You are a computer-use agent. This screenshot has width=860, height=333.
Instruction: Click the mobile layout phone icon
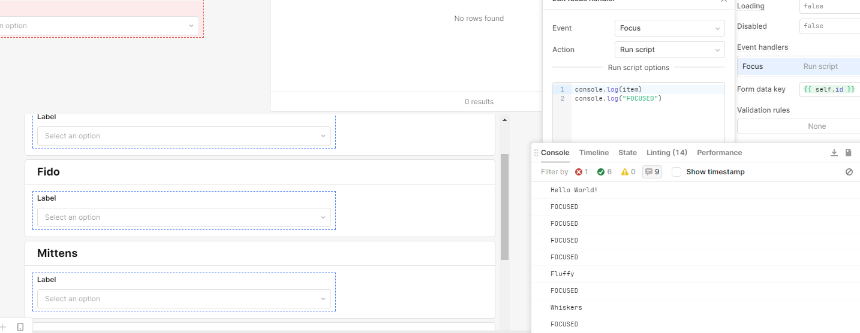20,327
